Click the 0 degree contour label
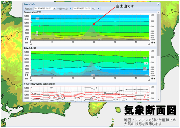Image resolution: width=180 pixels, height=128 pixels. (x=39, y=26)
